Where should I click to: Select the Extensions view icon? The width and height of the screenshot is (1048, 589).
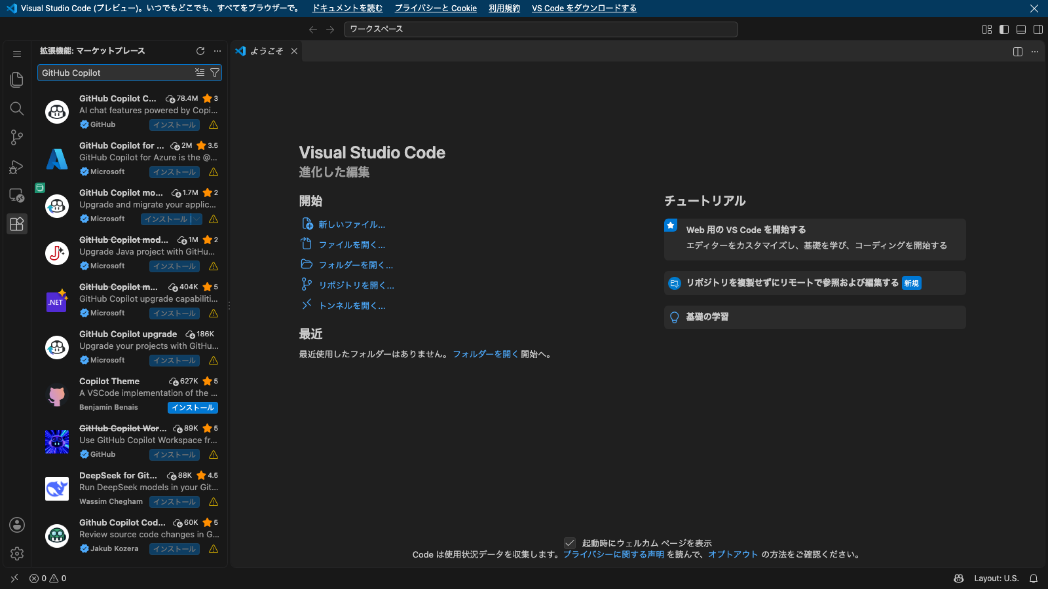pyautogui.click(x=17, y=224)
